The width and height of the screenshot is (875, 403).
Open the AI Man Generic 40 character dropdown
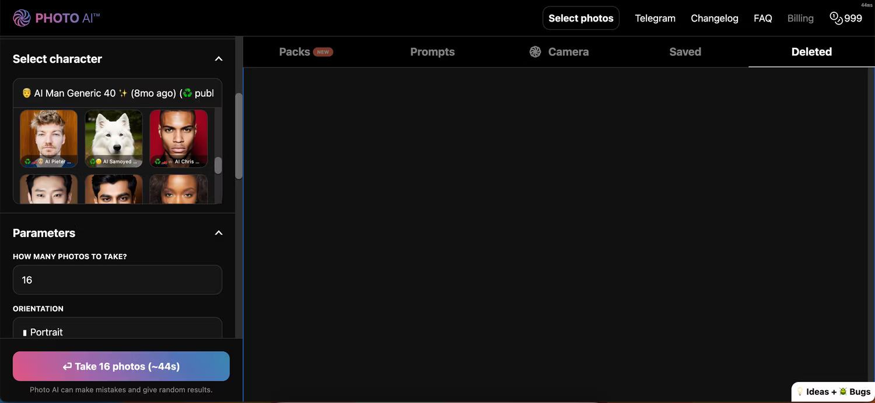[117, 93]
